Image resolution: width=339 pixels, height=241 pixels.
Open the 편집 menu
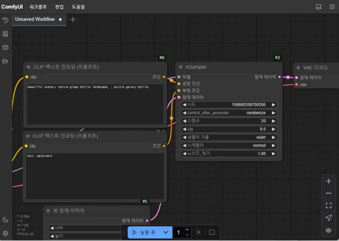pyautogui.click(x=60, y=7)
